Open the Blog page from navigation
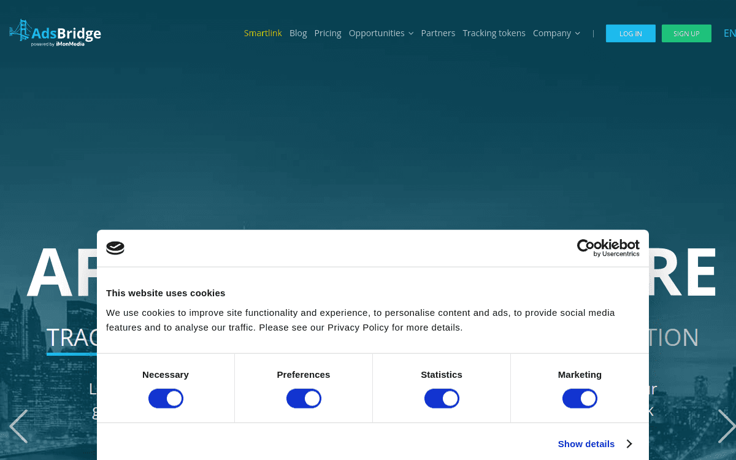This screenshot has height=460, width=736. (x=298, y=33)
